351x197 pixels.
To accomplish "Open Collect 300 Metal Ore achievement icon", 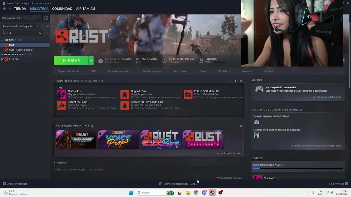I will (x=188, y=94).
